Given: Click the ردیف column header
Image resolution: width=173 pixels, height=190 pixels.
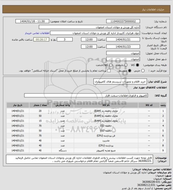Looking at the screenshot, I should [x=163, y=105].
